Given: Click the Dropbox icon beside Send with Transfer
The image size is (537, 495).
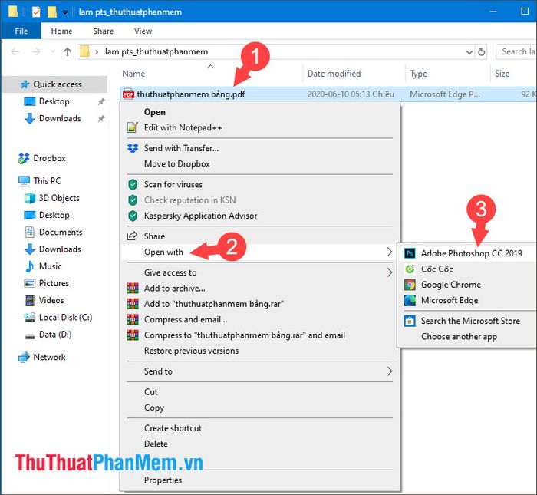Looking at the screenshot, I should tap(133, 148).
